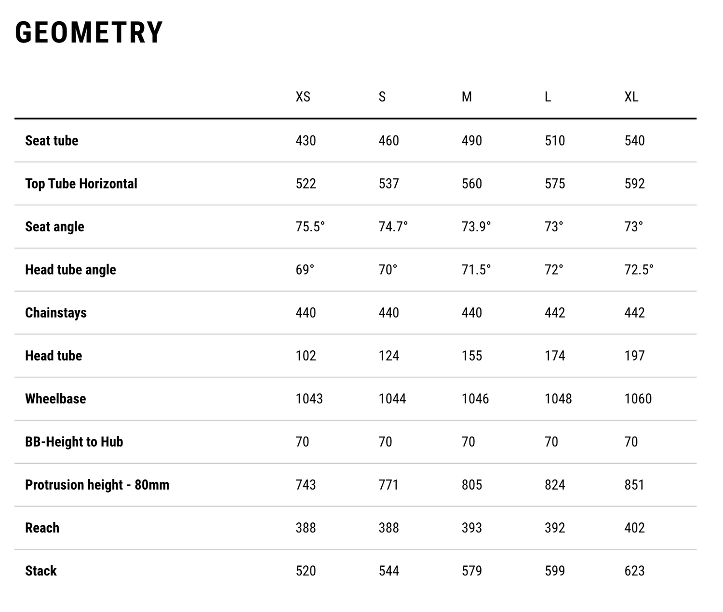Click the Head tube angle row label
The height and width of the screenshot is (612, 723).
coord(70,270)
